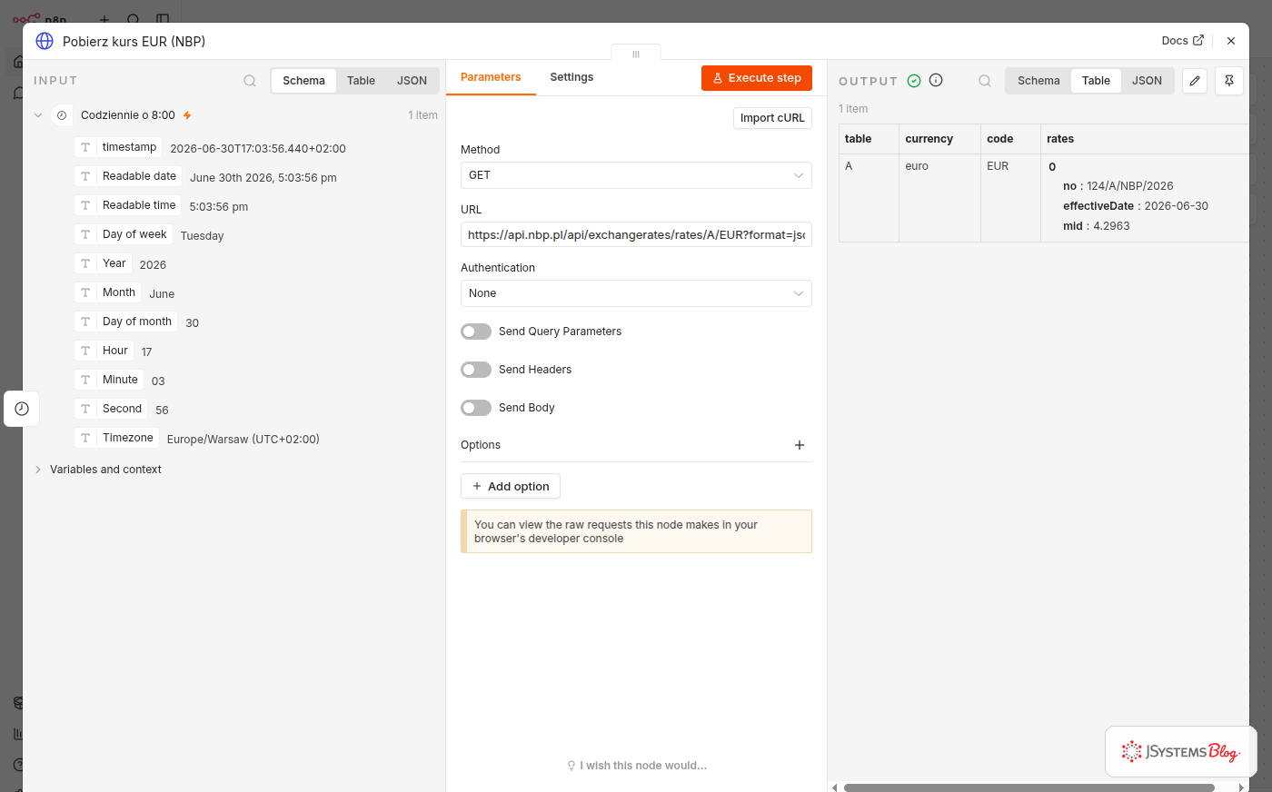Switch input view to Table
Image resolution: width=1272 pixels, height=792 pixels.
361,81
